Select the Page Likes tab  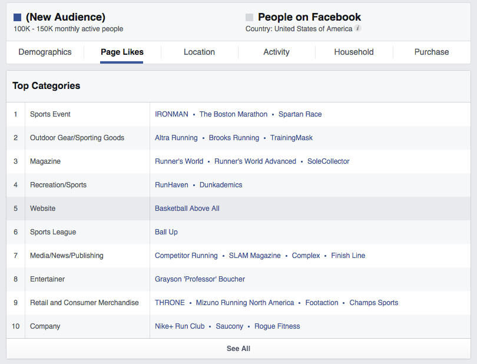tap(122, 52)
